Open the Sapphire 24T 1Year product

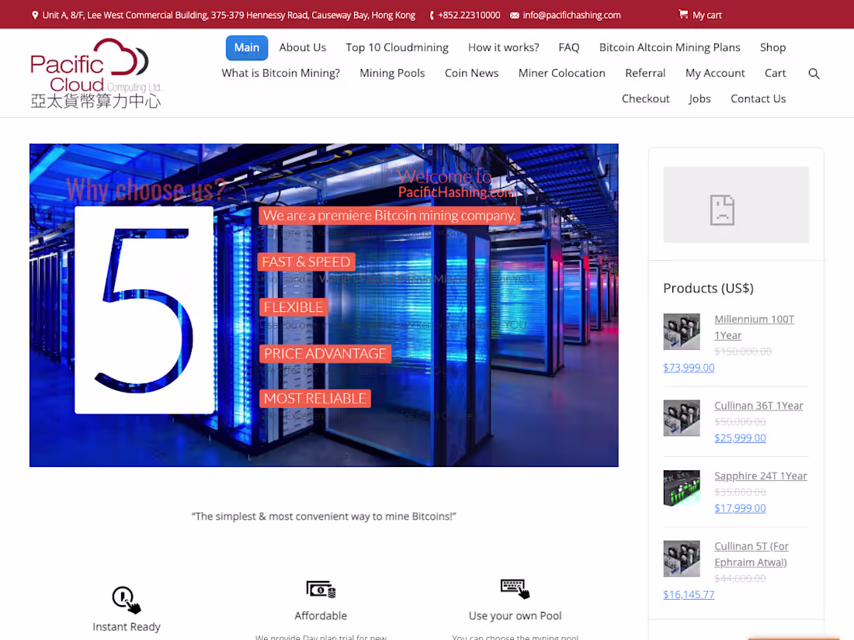(x=760, y=476)
